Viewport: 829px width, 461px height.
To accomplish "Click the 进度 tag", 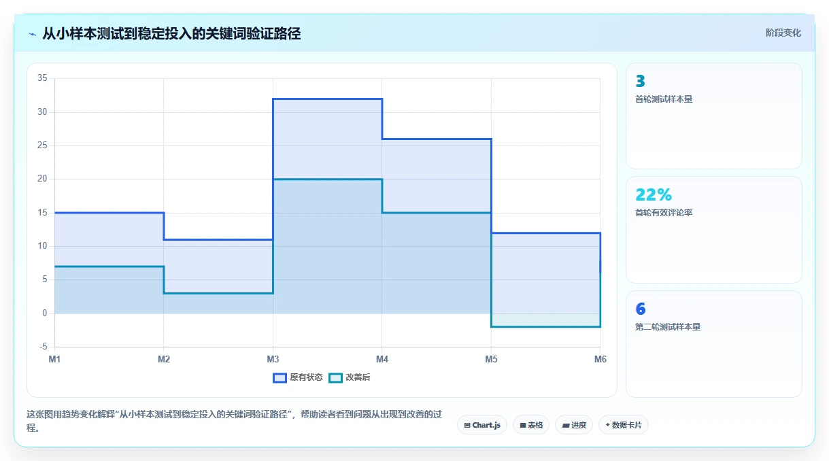I will tap(574, 425).
